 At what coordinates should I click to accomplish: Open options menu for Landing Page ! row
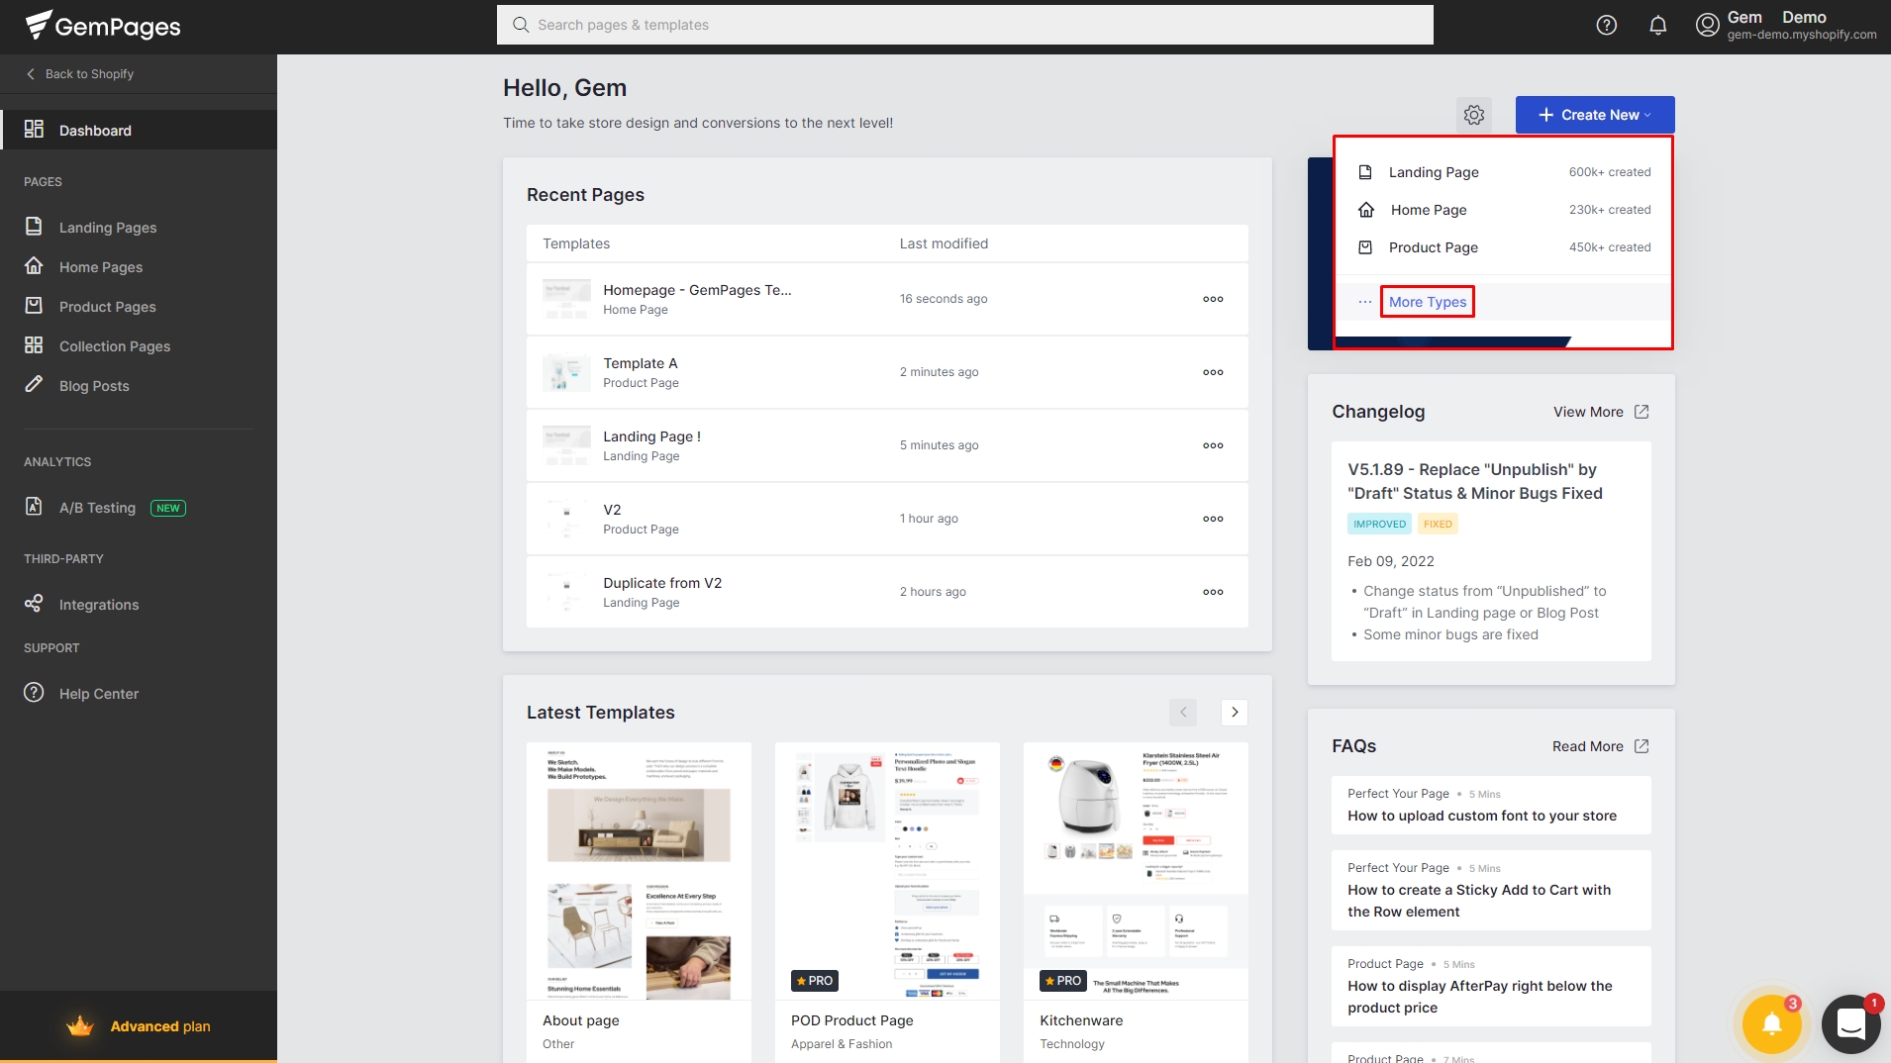click(1213, 445)
